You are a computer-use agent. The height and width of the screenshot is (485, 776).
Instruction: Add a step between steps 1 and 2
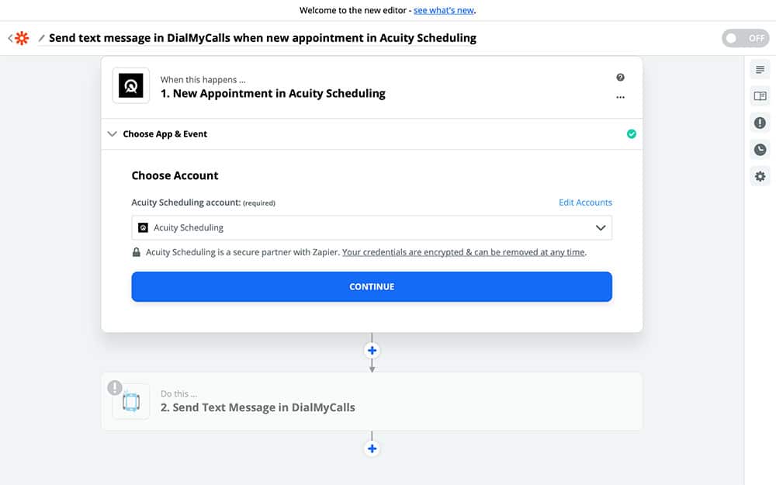click(372, 350)
